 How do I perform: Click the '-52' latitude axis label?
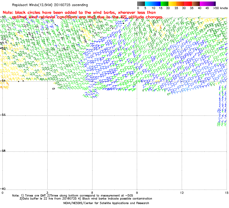3,48
